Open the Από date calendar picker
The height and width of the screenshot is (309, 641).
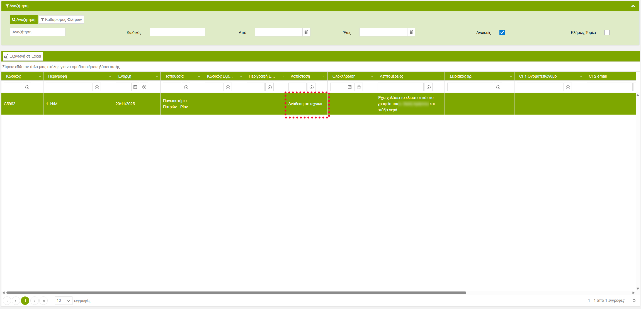[x=306, y=32]
